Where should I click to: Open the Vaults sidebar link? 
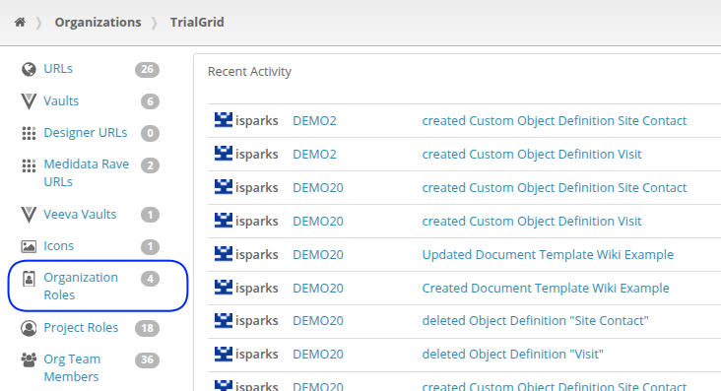click(61, 100)
